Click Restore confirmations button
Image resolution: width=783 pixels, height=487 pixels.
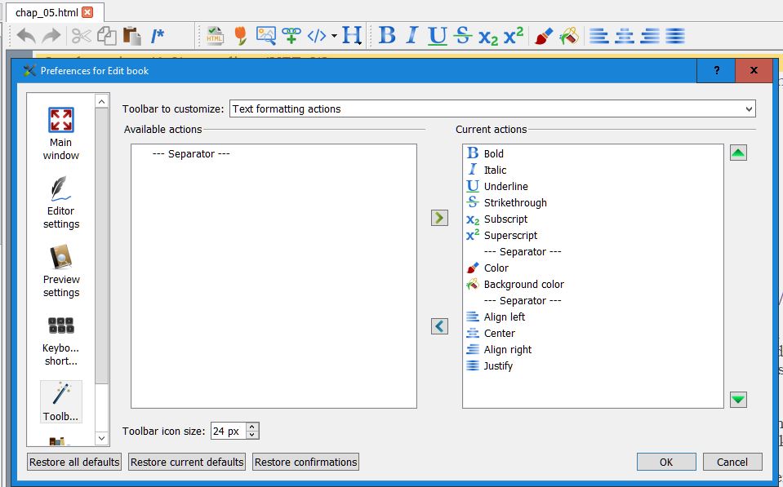(305, 462)
